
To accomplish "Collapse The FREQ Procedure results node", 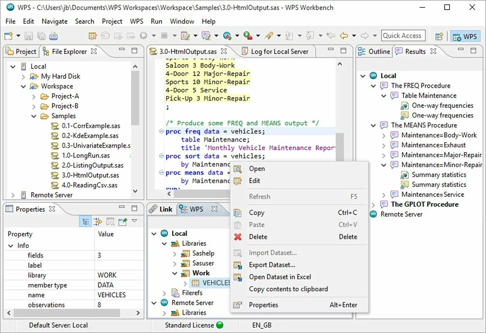I will point(373,86).
